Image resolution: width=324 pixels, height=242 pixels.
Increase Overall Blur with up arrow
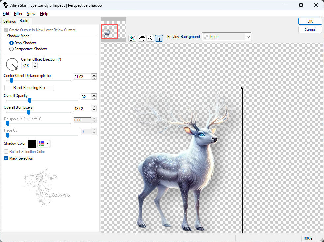tap(94, 107)
